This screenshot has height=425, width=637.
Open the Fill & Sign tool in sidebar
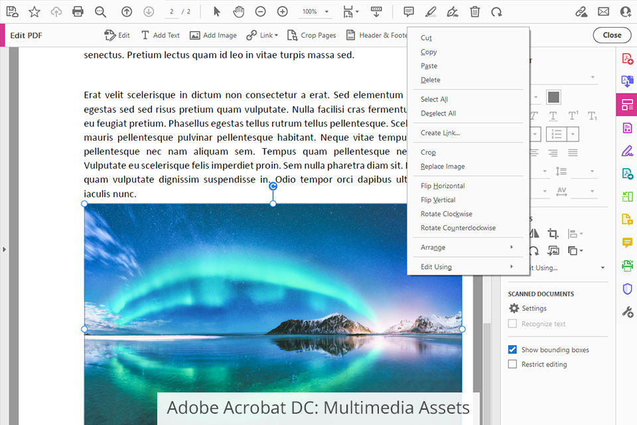[627, 151]
